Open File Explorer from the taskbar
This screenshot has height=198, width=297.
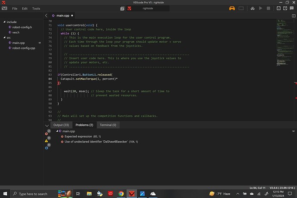coord(89,194)
